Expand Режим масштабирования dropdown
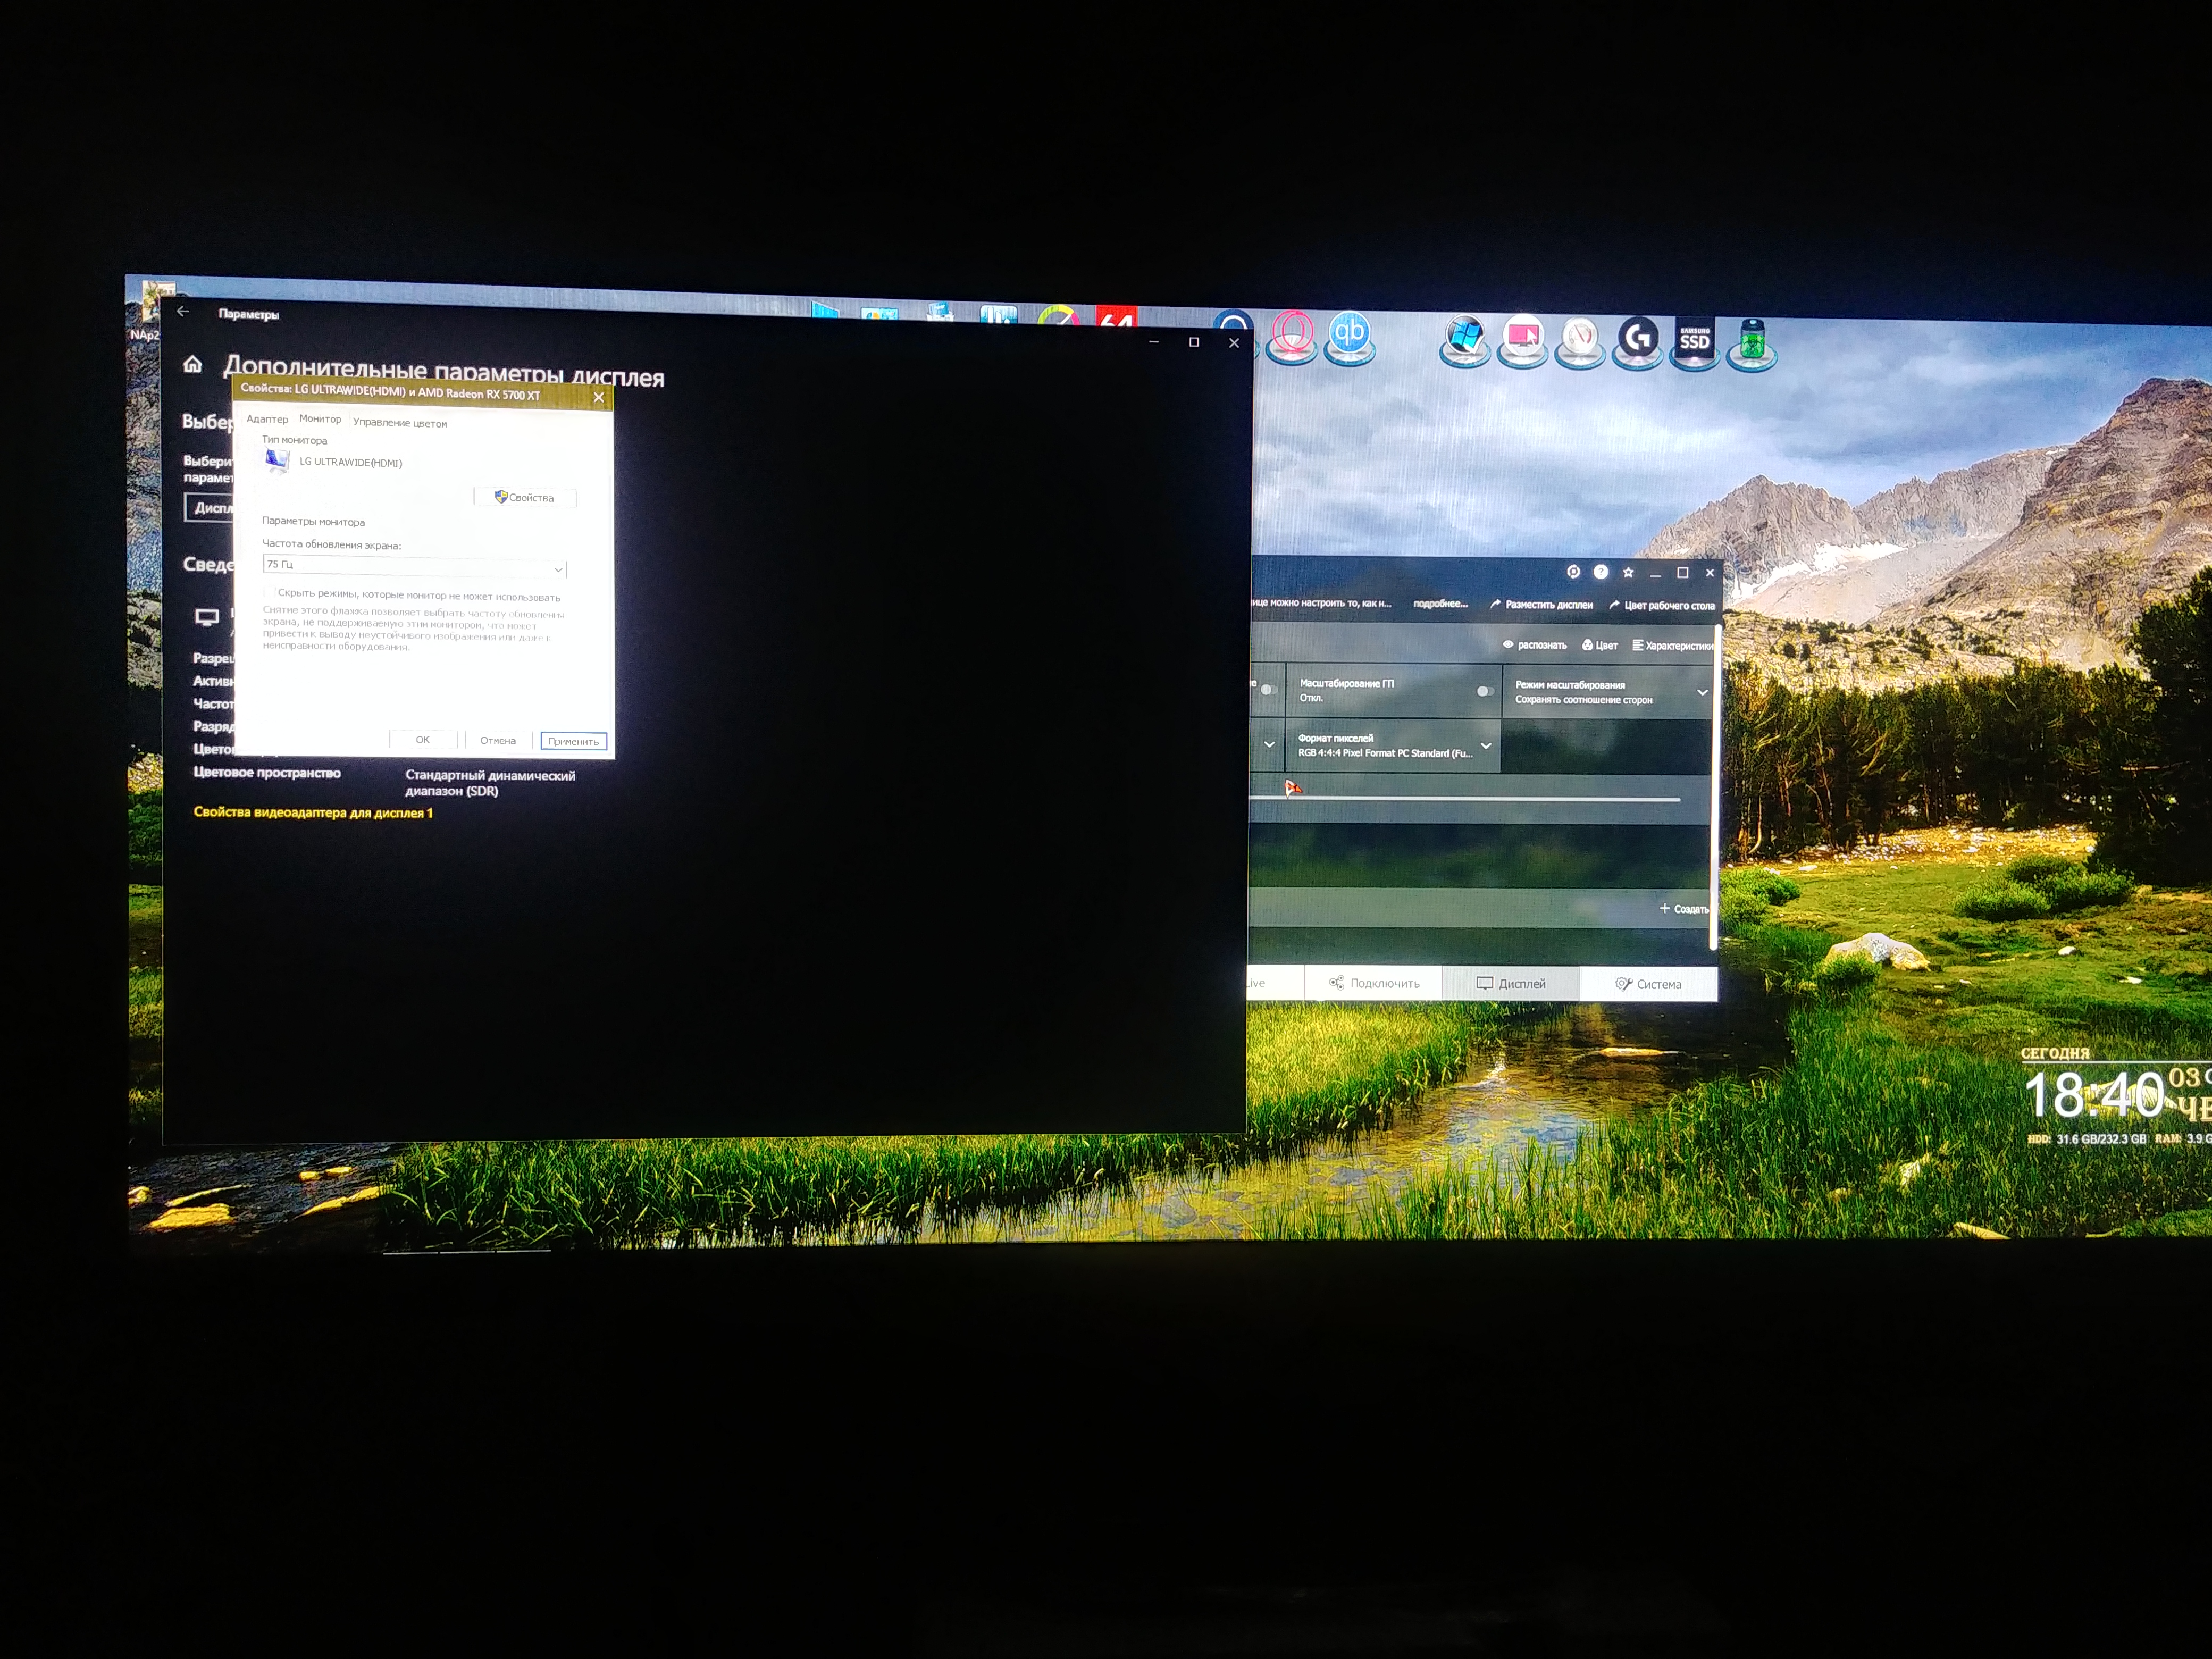This screenshot has height=1659, width=2212. pos(1702,692)
